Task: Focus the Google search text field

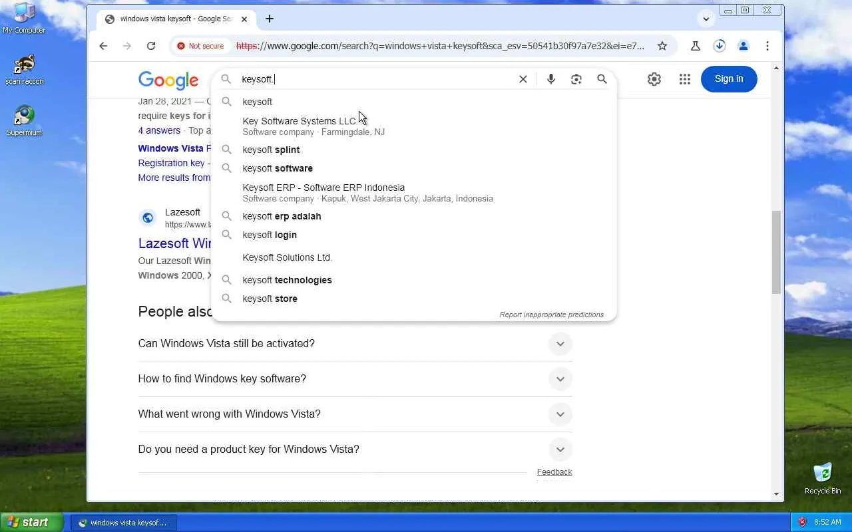Action: [x=376, y=79]
